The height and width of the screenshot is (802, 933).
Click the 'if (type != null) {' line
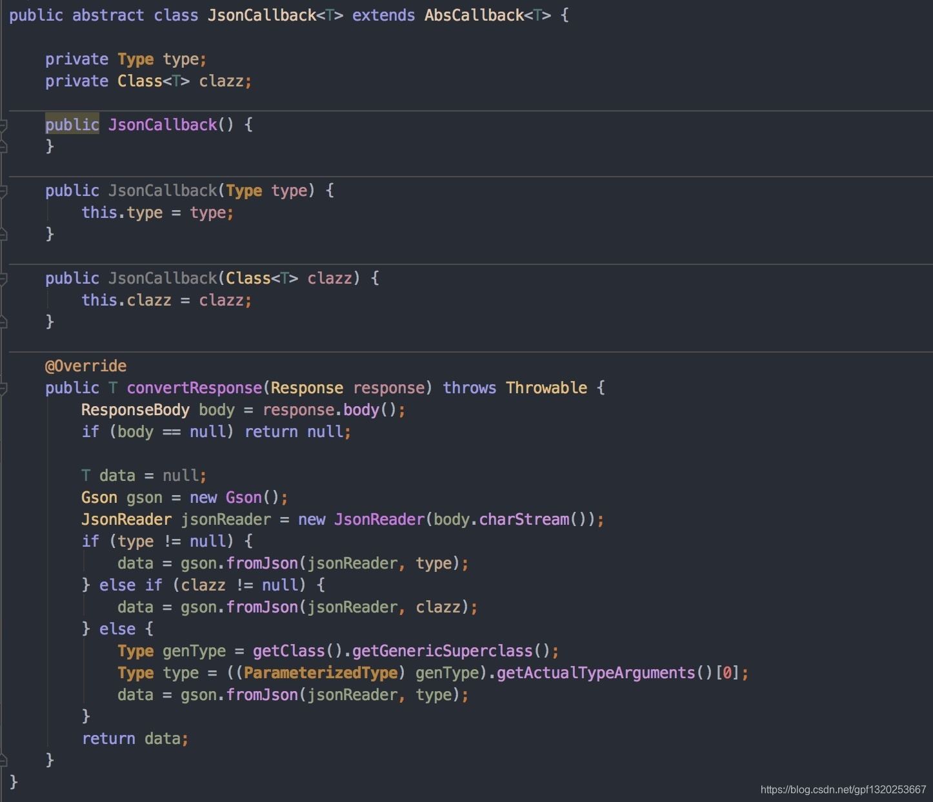(167, 541)
